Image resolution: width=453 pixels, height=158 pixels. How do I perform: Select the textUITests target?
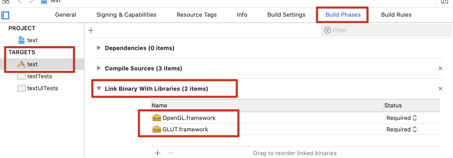point(42,88)
